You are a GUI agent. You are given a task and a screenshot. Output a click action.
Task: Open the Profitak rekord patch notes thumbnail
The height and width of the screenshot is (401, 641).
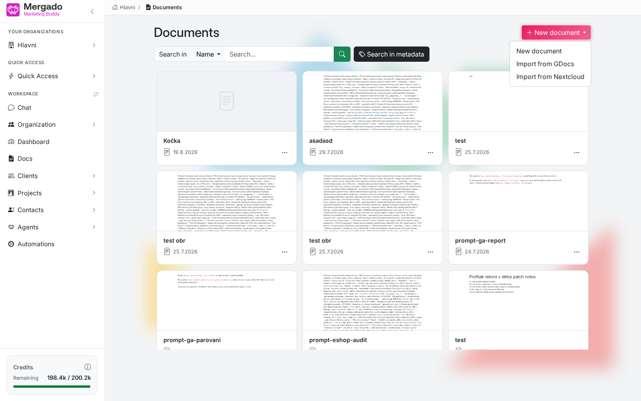[x=518, y=301]
